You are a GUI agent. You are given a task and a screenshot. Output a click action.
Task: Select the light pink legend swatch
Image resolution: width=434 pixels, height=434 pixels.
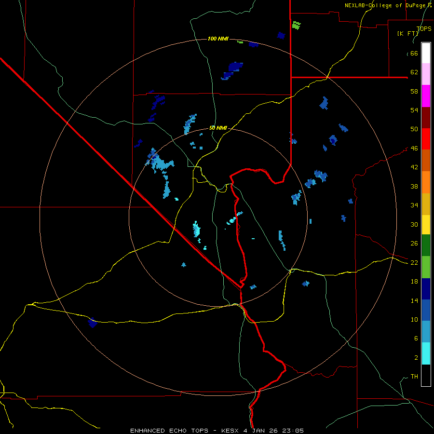[x=426, y=74]
